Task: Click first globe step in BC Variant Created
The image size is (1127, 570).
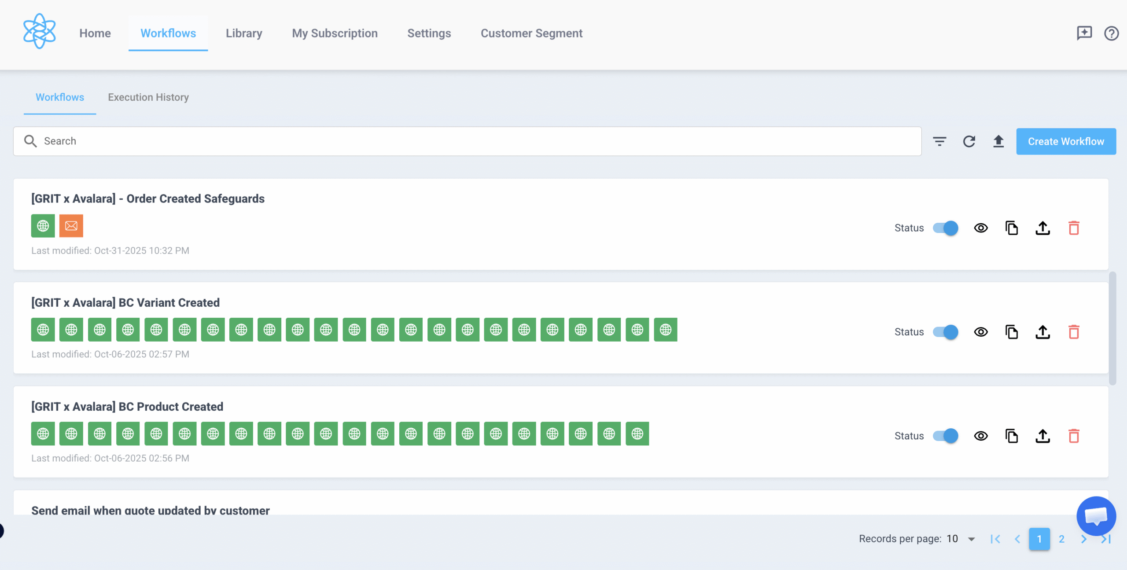Action: (x=43, y=330)
